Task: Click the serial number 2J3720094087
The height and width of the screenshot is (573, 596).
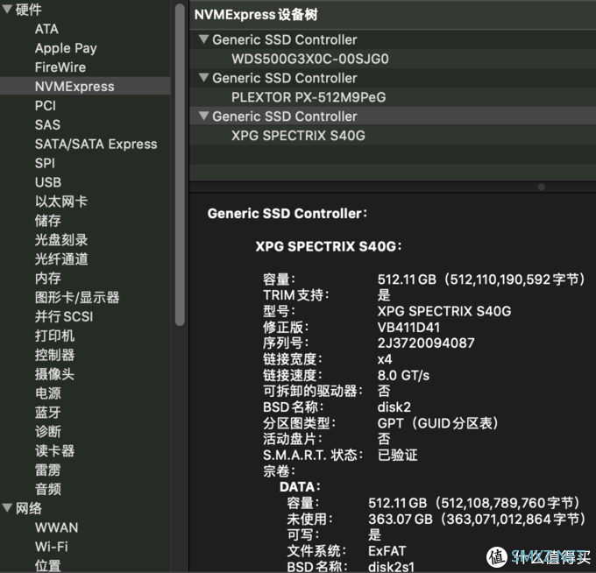Action: point(426,343)
